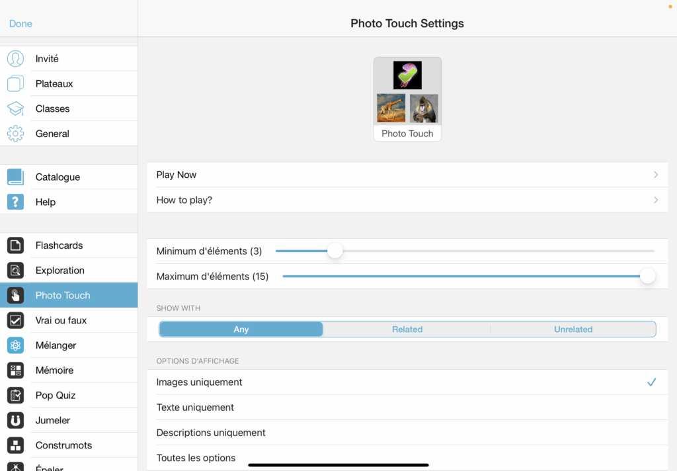Switch Show With to Unrelated
Screen dimensions: 677x471
coord(573,329)
